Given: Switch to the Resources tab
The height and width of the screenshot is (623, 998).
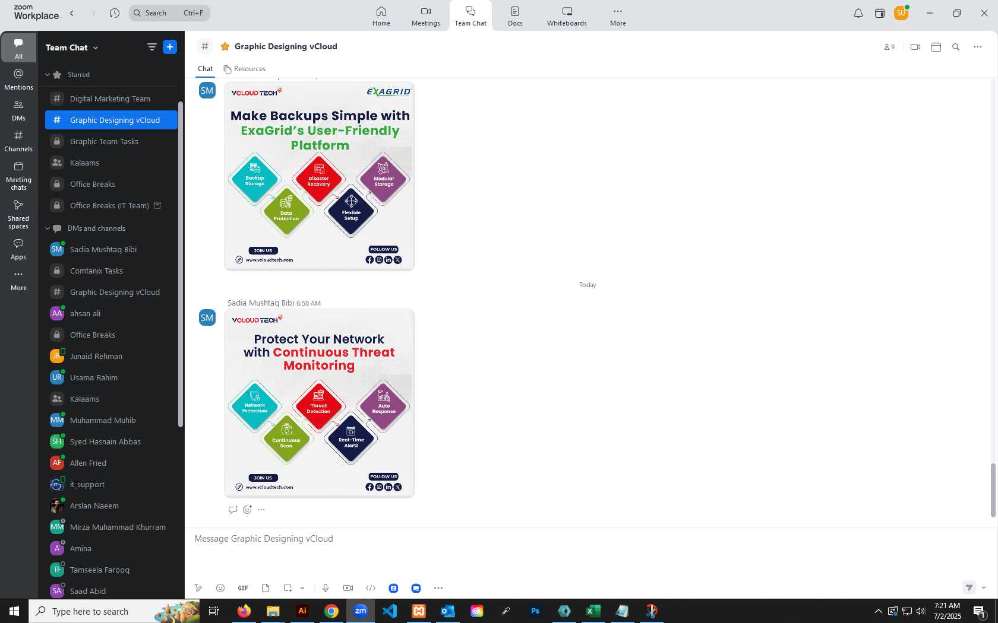Looking at the screenshot, I should pos(245,69).
